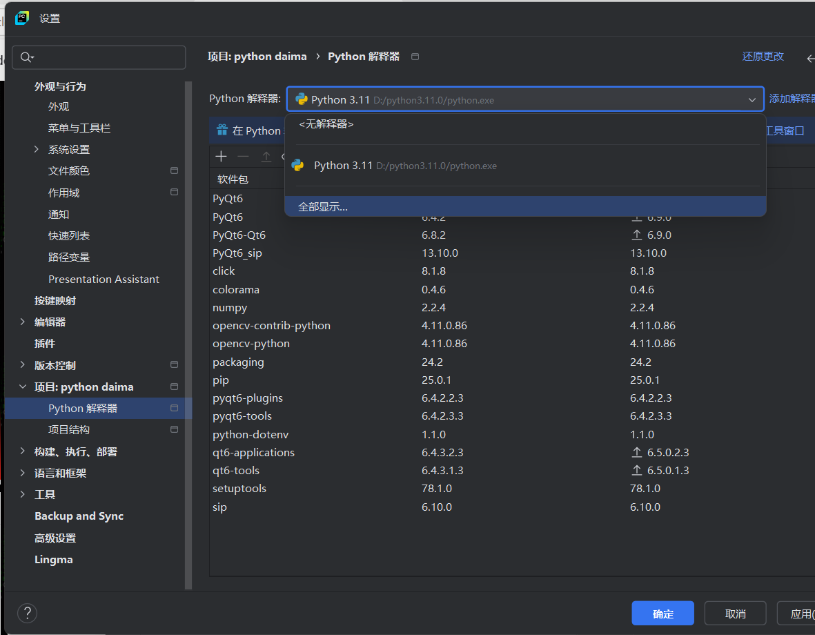Open Backup and Sync settings
Viewport: 815px width, 635px height.
[79, 516]
